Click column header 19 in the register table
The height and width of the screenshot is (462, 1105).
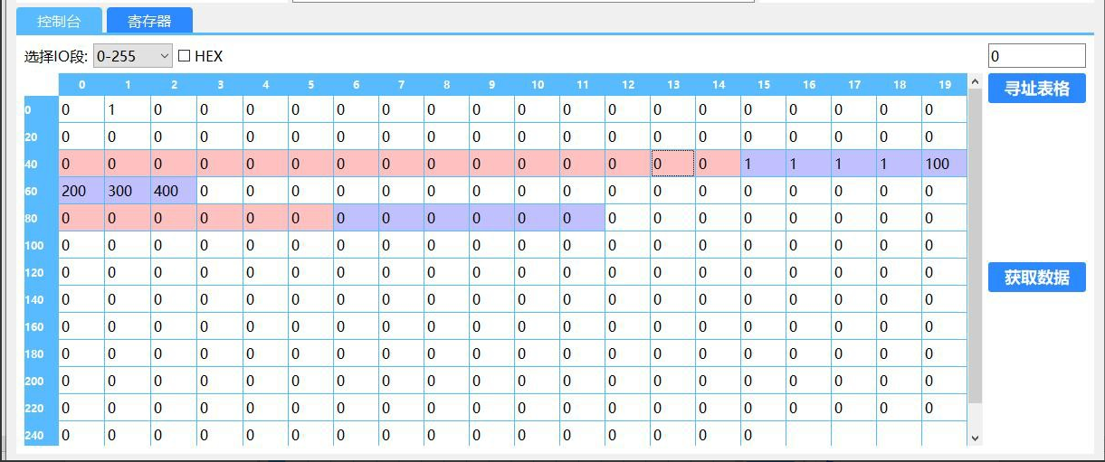(944, 84)
